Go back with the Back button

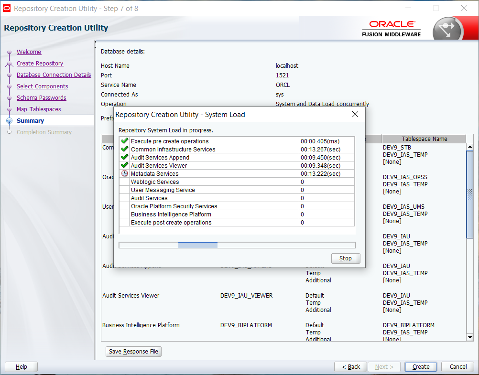coord(351,367)
